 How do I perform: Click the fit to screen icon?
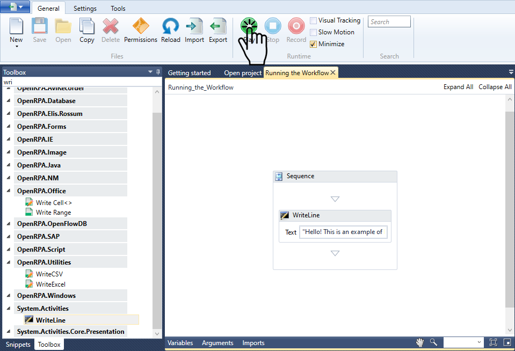click(493, 342)
